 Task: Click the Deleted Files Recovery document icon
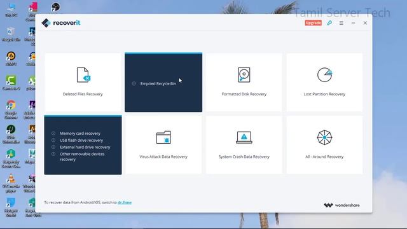[x=83, y=75]
